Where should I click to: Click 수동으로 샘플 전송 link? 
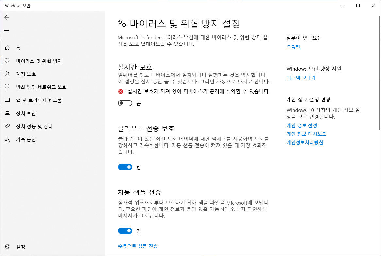coord(138,246)
